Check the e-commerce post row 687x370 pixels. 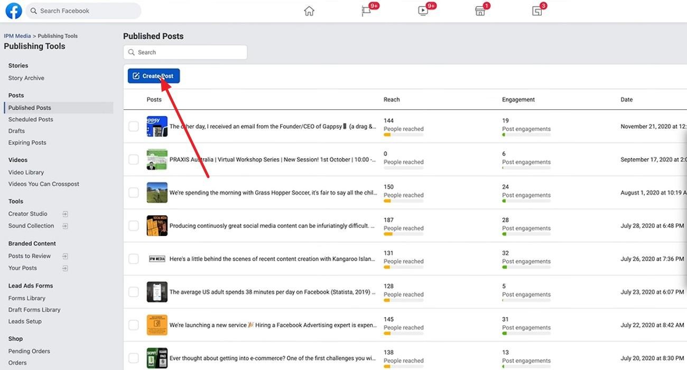point(134,358)
